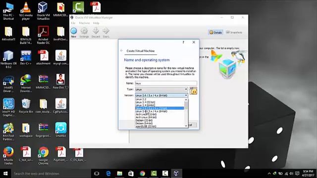Click the Windows Start button
This screenshot has width=317, height=178.
tap(5, 174)
